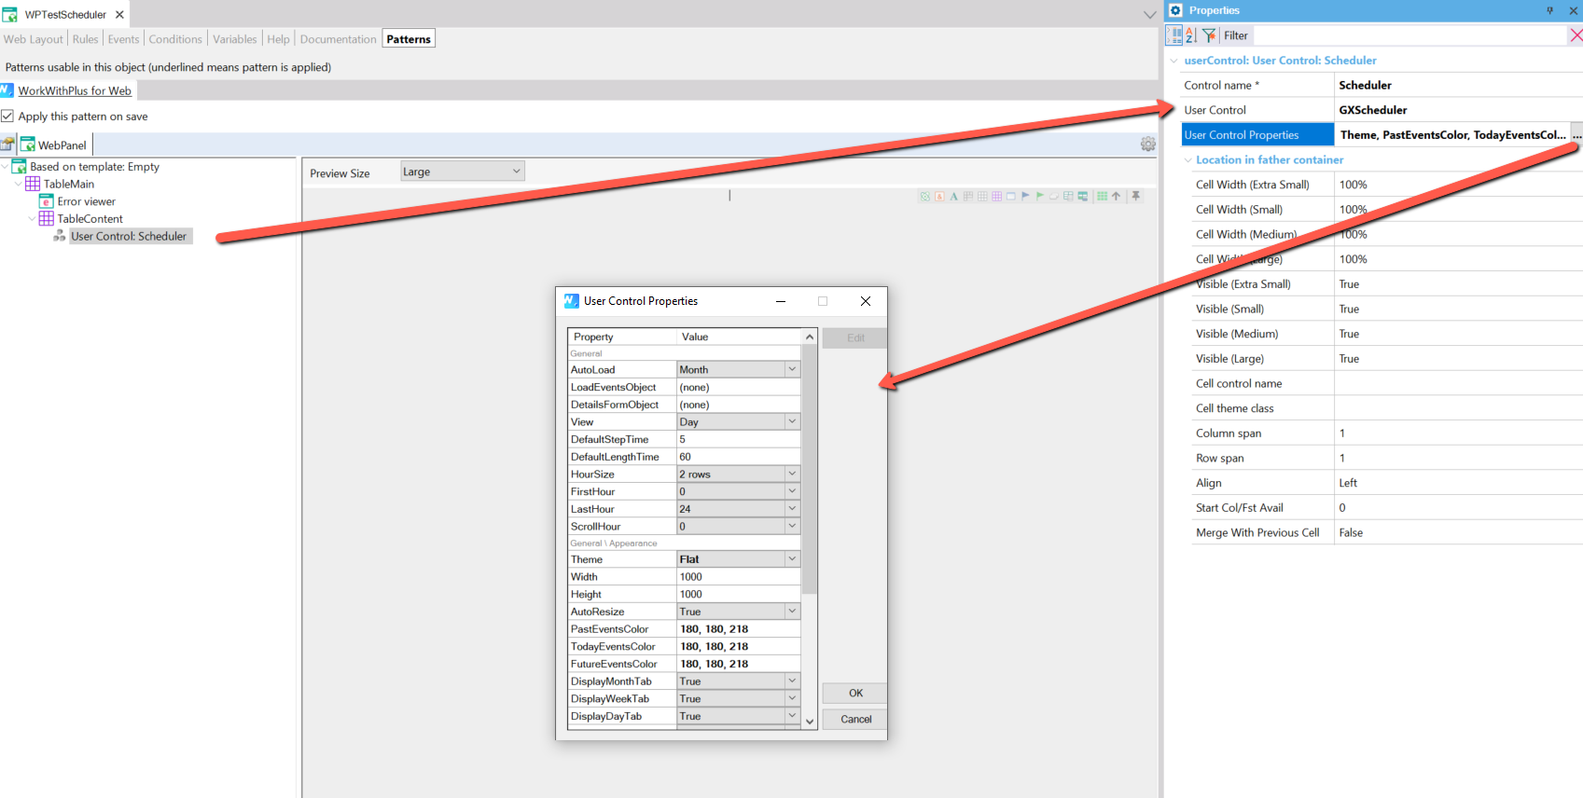Click the Error viewer node icon
Image resolution: width=1583 pixels, height=798 pixels.
[46, 201]
